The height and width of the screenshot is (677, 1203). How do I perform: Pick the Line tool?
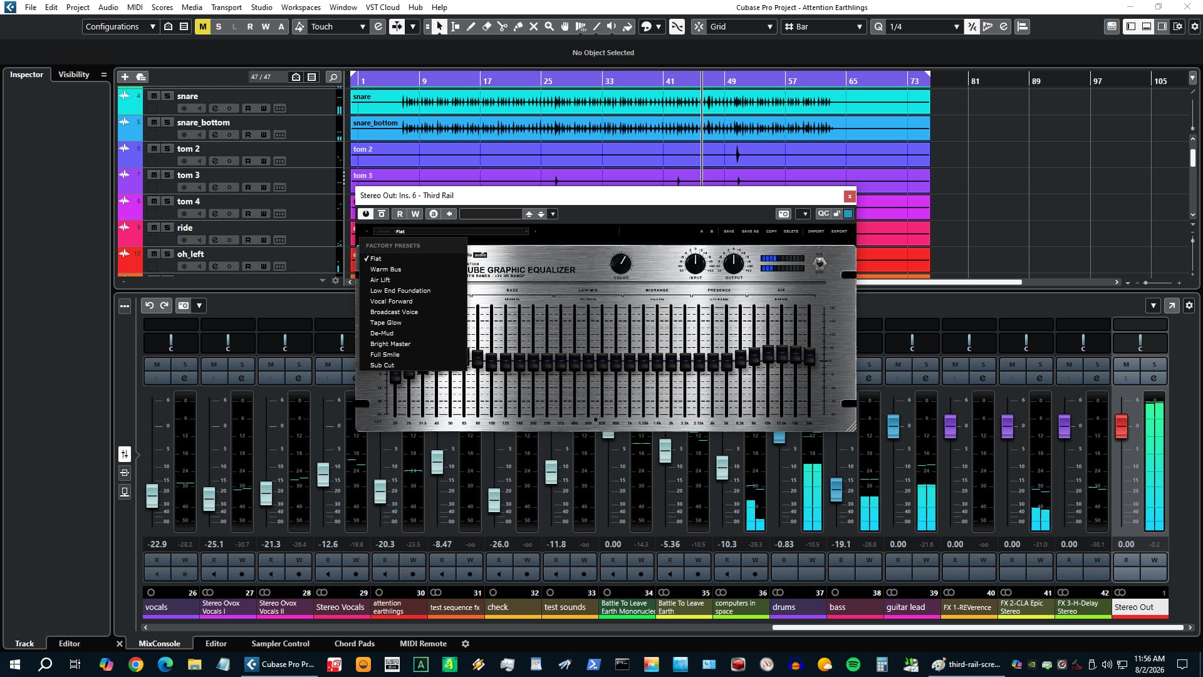pyautogui.click(x=596, y=26)
